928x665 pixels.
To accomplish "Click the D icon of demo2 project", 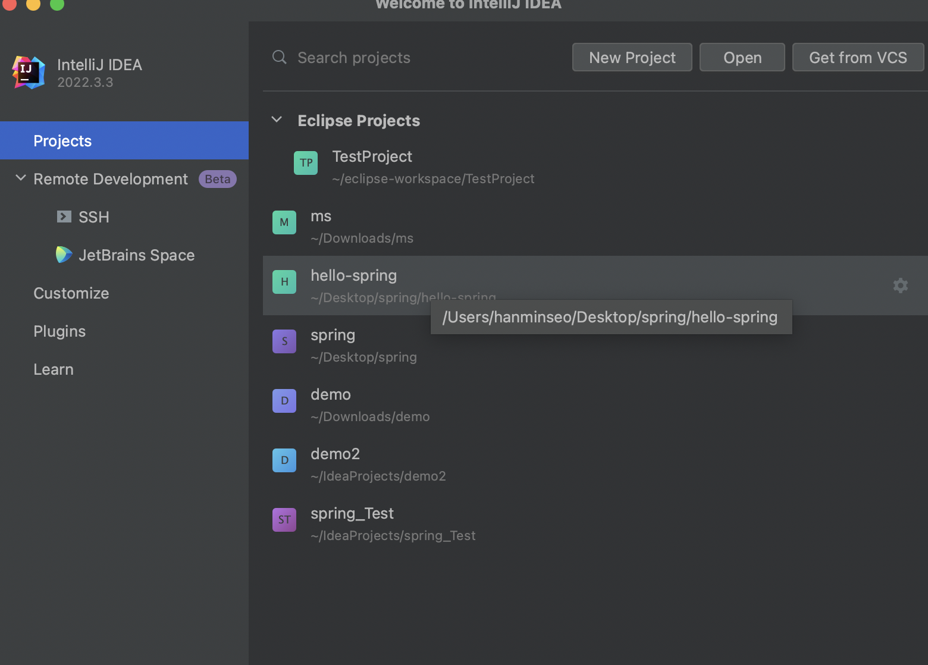I will point(284,460).
